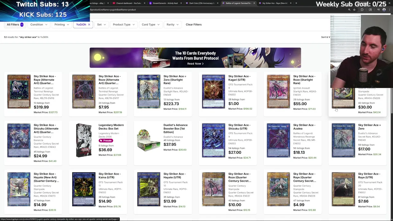Screen dimensions: 393x221
Task: Click Market Price $8.04 under Raye UTR
Action: (369, 207)
